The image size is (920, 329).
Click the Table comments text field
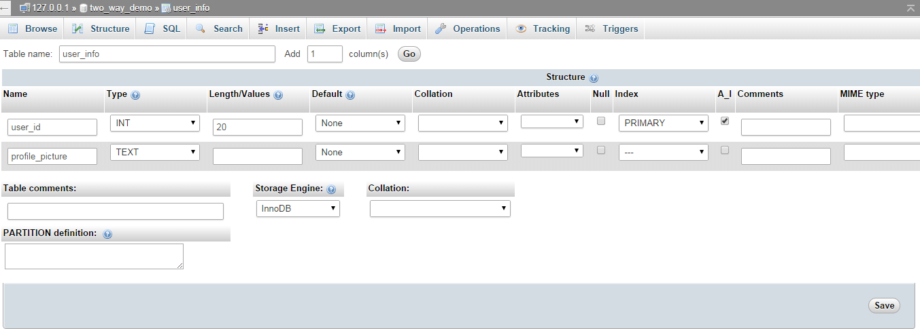pyautogui.click(x=116, y=212)
